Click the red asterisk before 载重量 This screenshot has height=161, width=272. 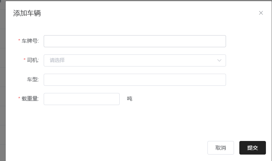(x=19, y=99)
